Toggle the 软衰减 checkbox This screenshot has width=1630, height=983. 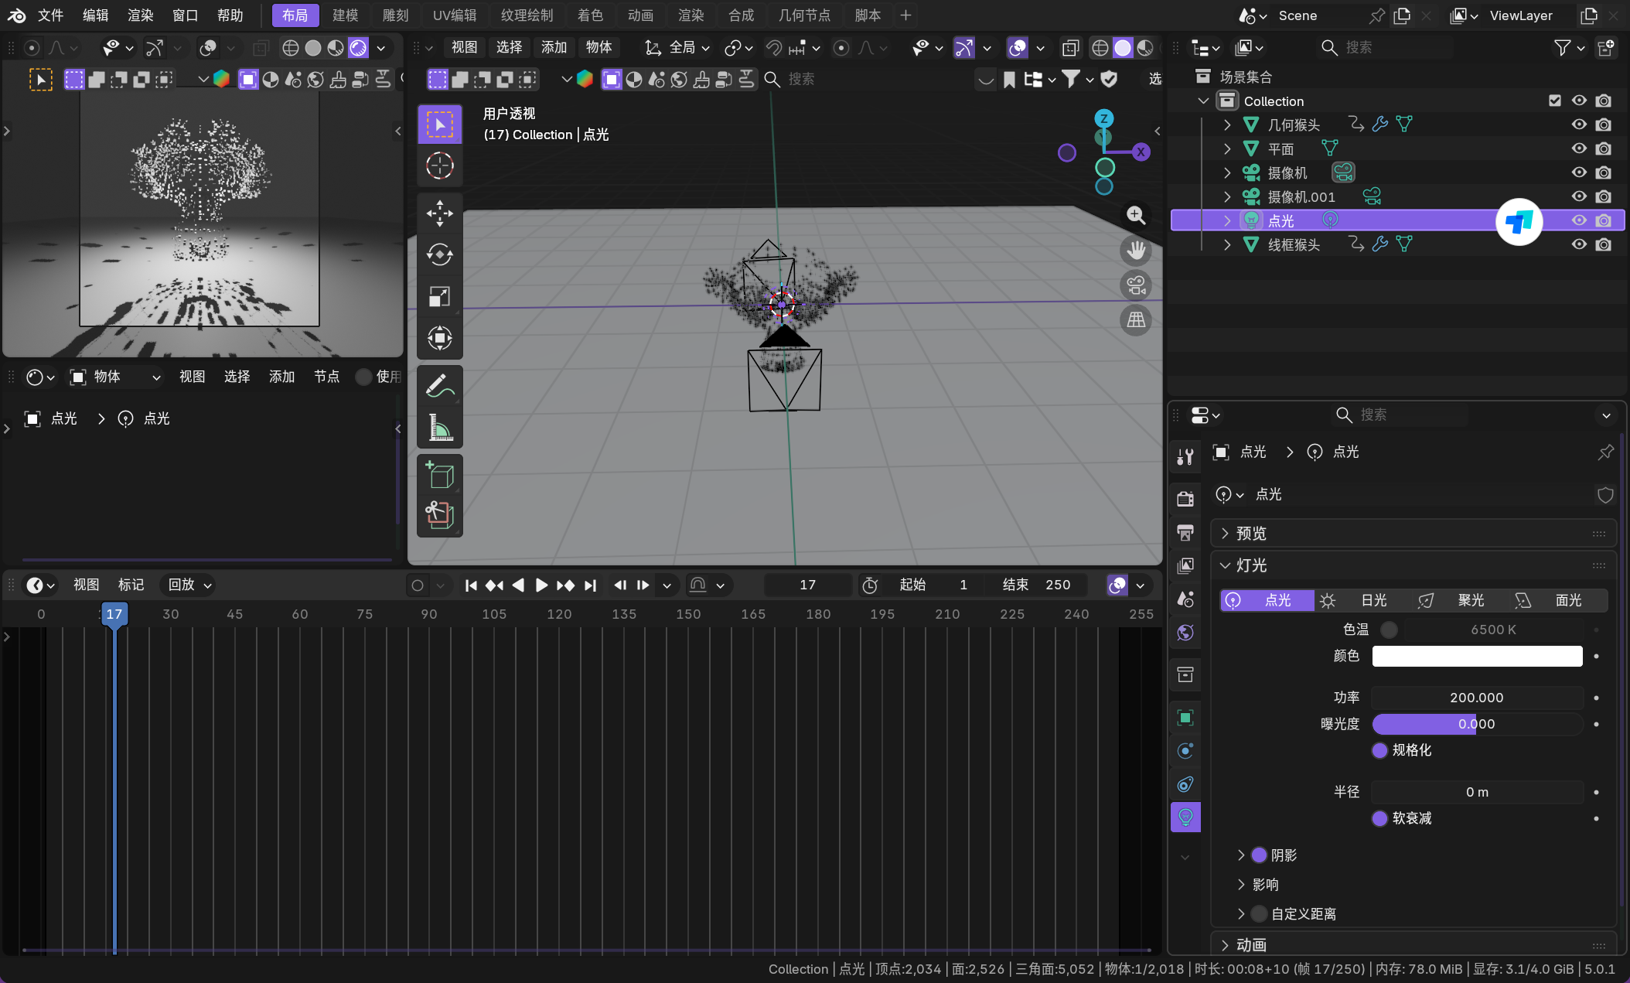1379,818
